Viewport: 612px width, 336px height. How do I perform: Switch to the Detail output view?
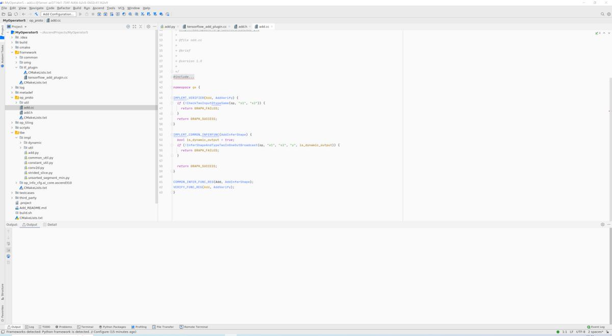[50, 225]
